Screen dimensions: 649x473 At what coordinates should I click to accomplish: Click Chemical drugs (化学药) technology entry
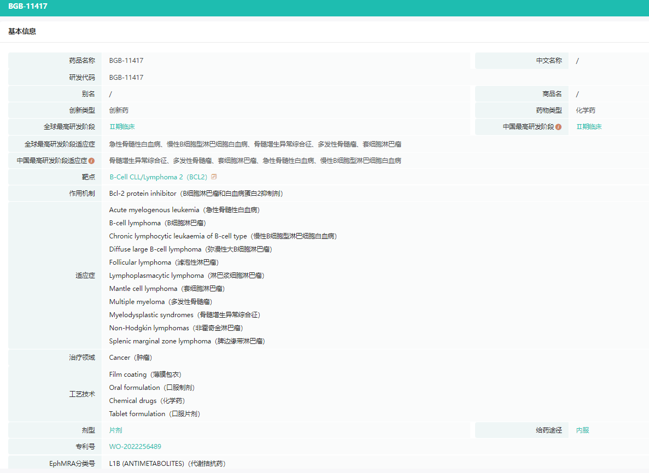(147, 401)
